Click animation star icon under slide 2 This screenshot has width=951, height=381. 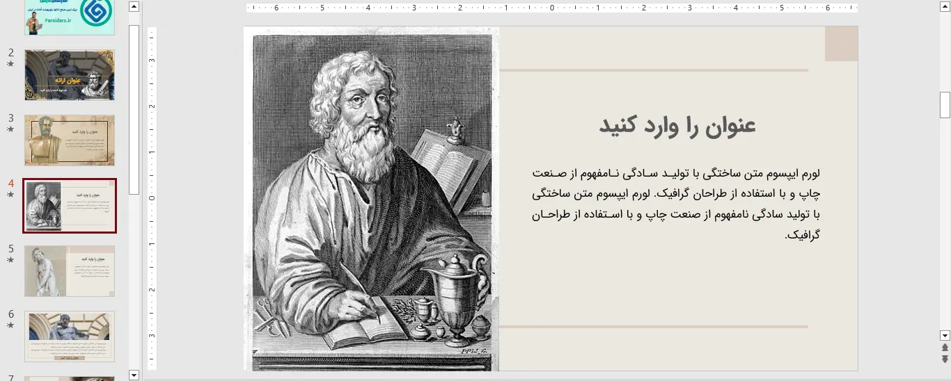[10, 64]
